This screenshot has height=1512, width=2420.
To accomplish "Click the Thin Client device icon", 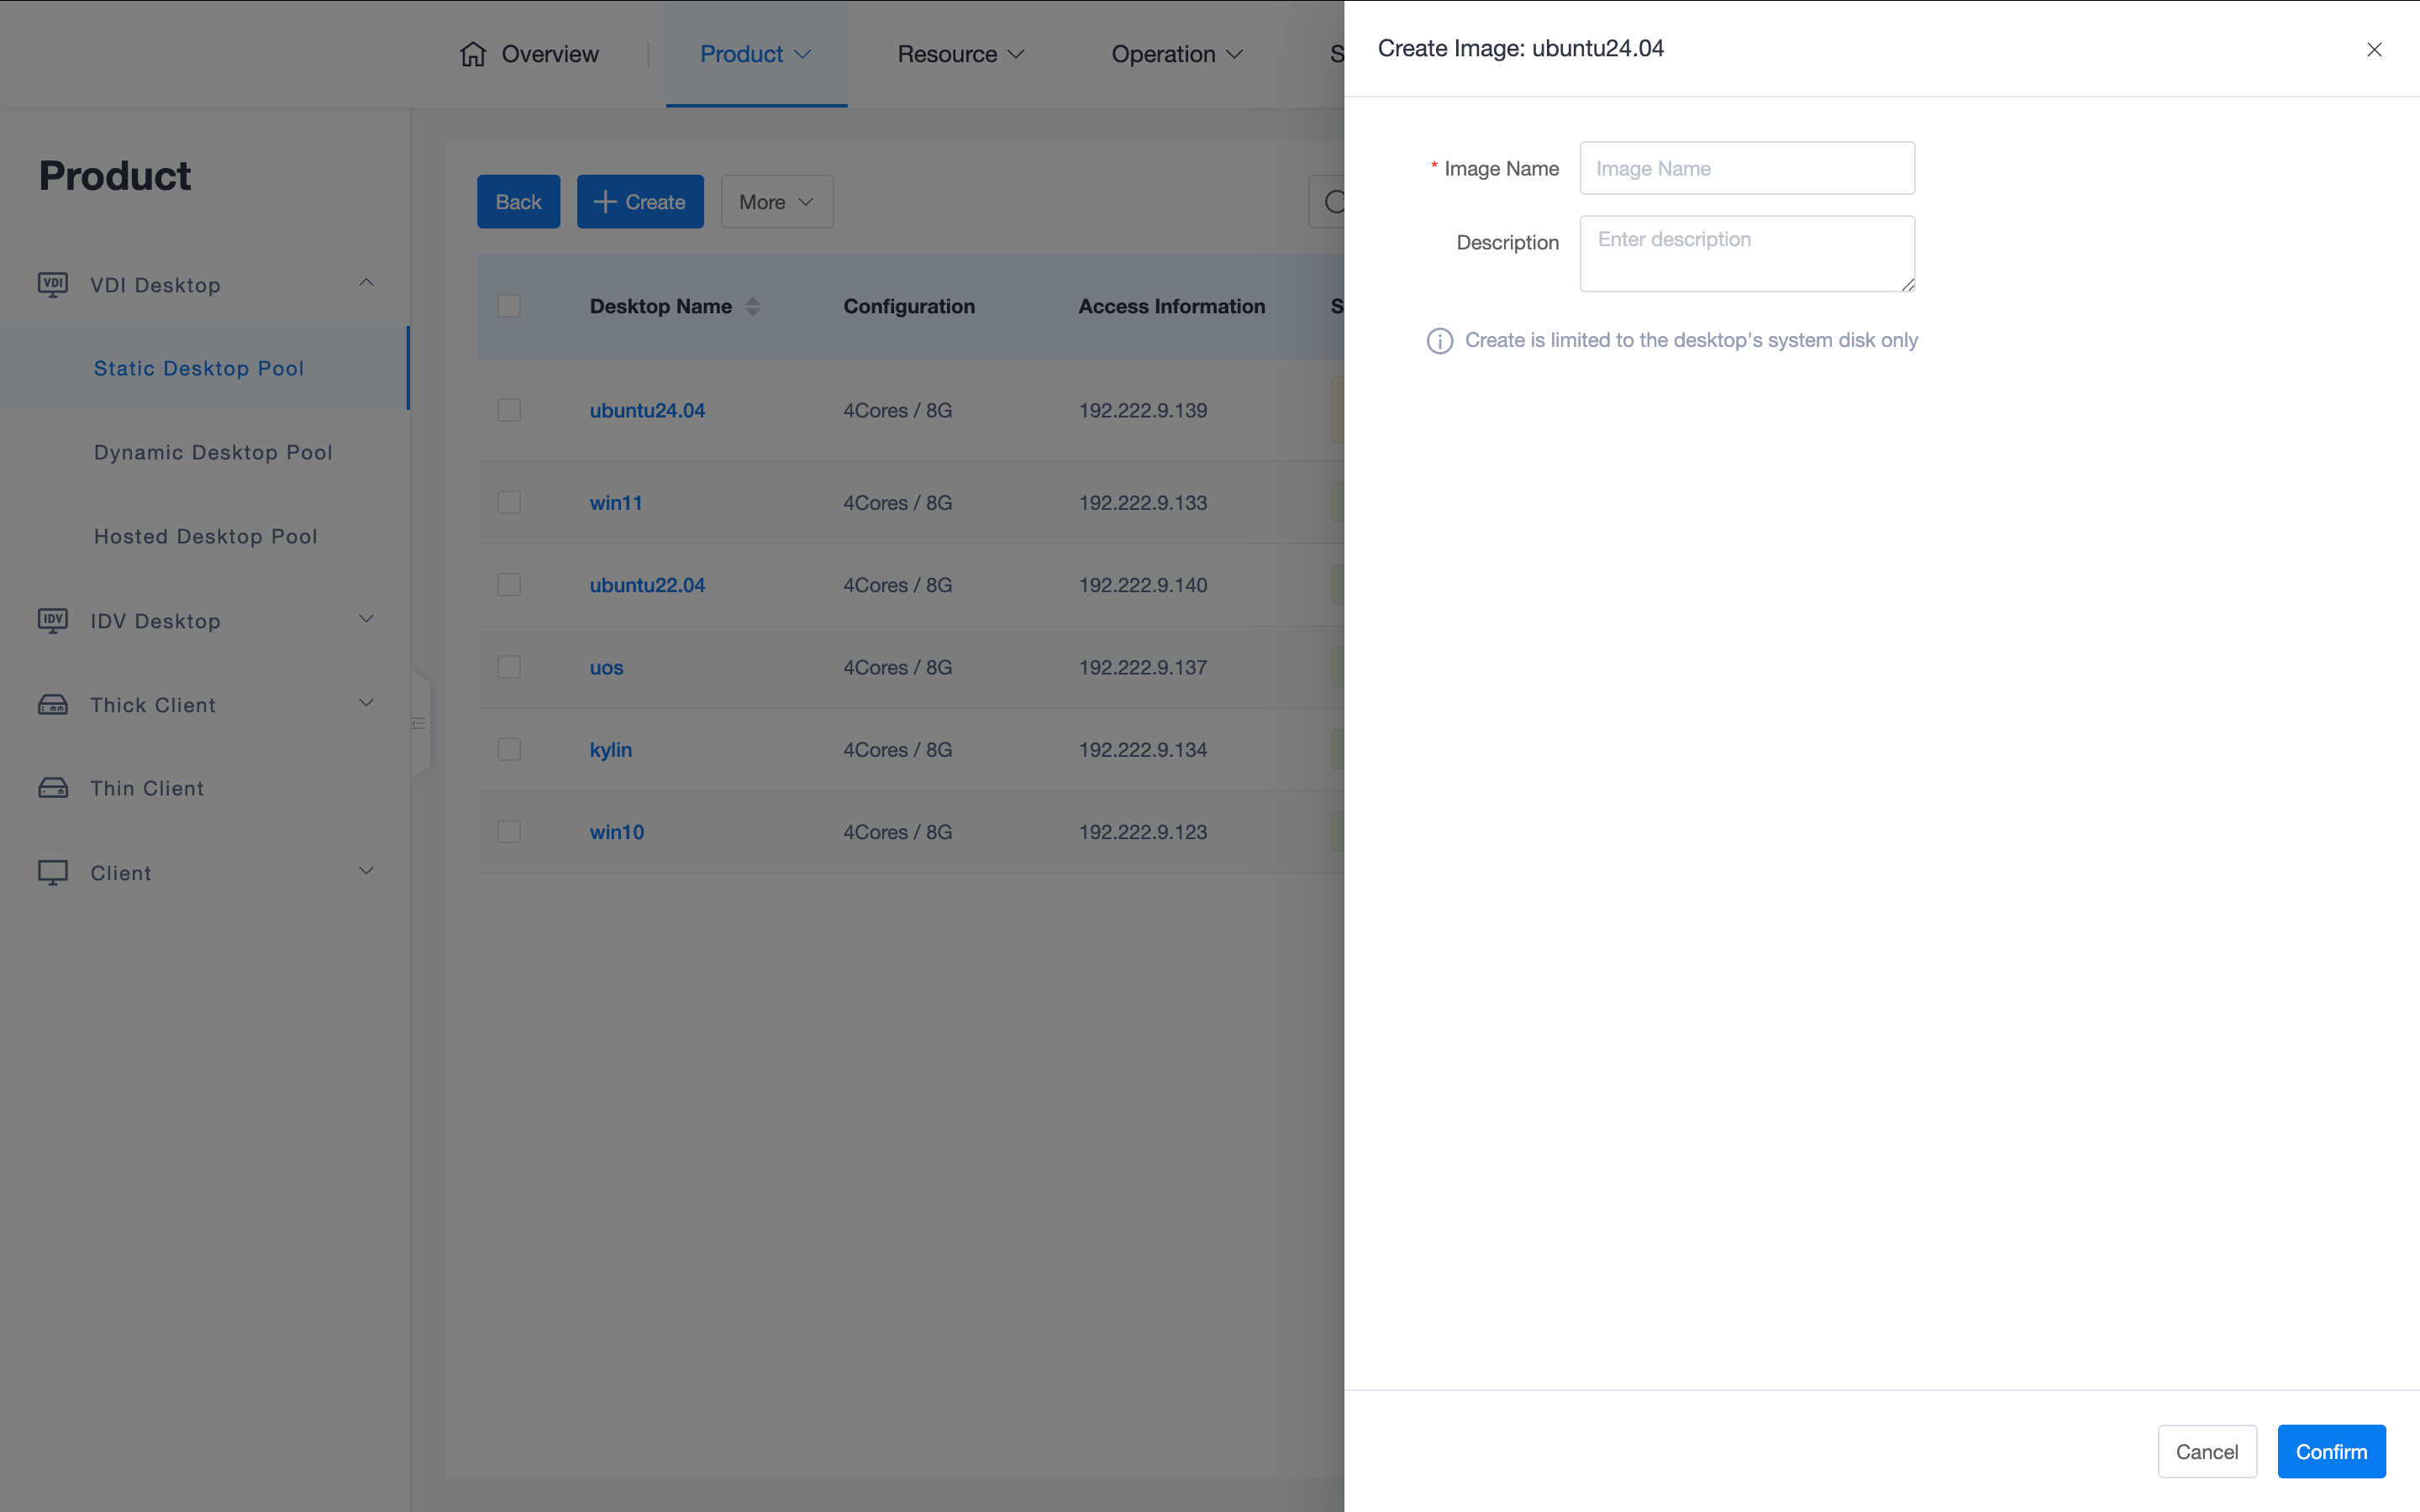I will tap(53, 788).
